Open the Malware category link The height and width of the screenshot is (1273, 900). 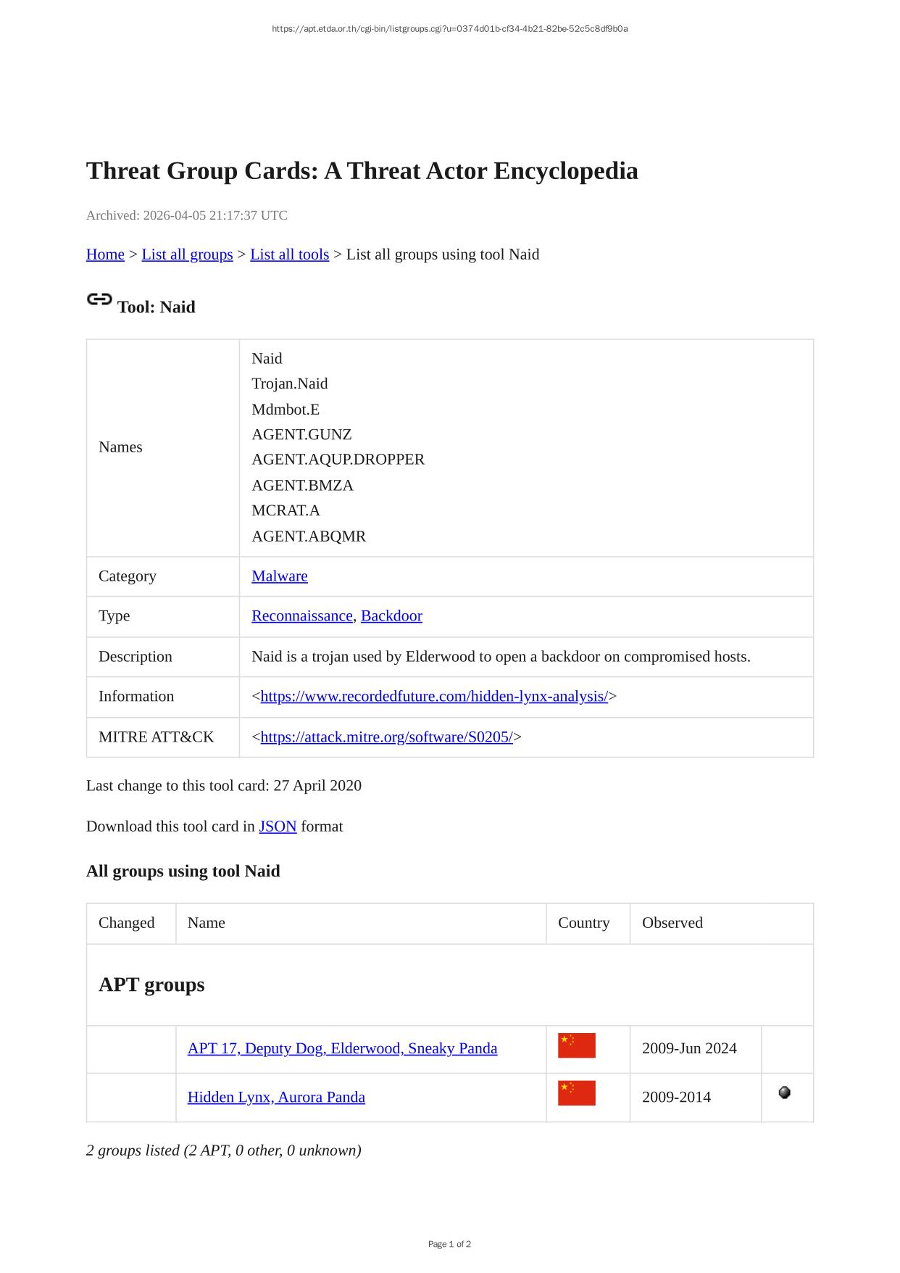coord(279,576)
